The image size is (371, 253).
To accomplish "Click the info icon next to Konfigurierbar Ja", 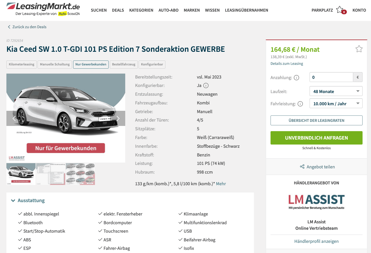I will click(206, 85).
